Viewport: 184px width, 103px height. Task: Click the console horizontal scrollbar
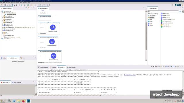coord(70,95)
